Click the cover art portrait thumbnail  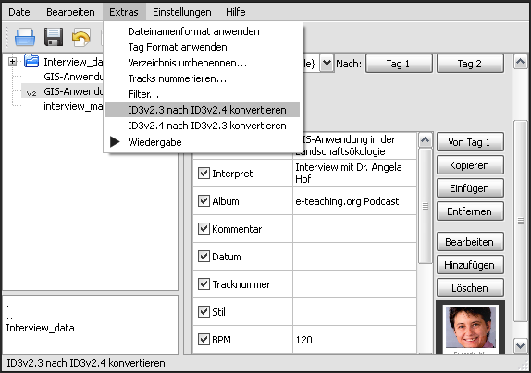(x=471, y=327)
